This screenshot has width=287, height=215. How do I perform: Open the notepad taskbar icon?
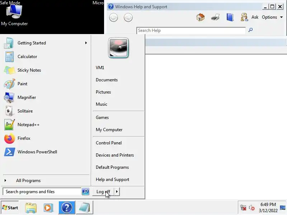click(85, 207)
